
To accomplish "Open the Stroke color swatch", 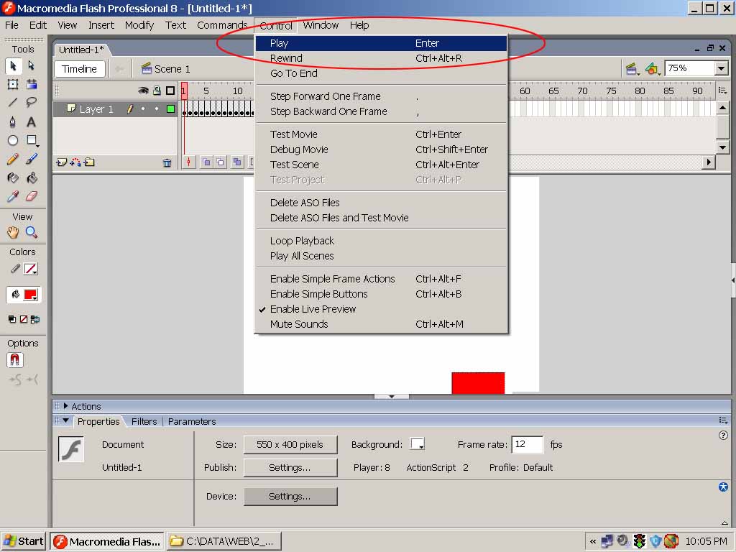I will (30, 269).
